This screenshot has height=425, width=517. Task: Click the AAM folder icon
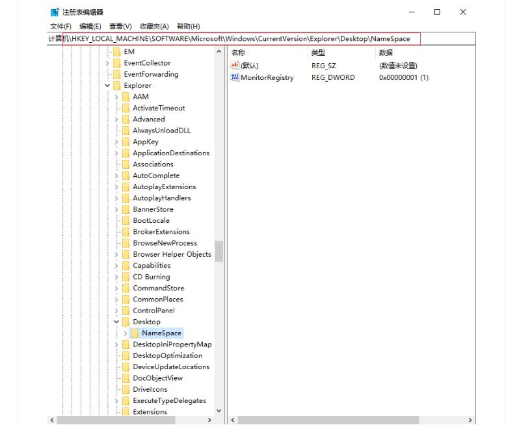coord(126,97)
